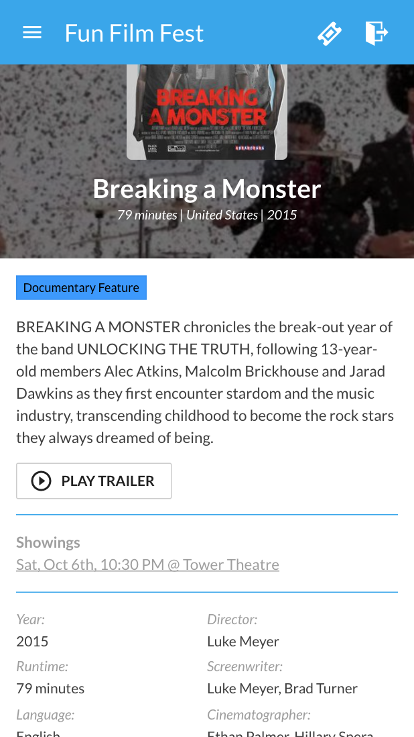Image resolution: width=414 pixels, height=737 pixels.
Task: Select screenwriters Luke Meyer, Brad Turner
Action: 283,689
